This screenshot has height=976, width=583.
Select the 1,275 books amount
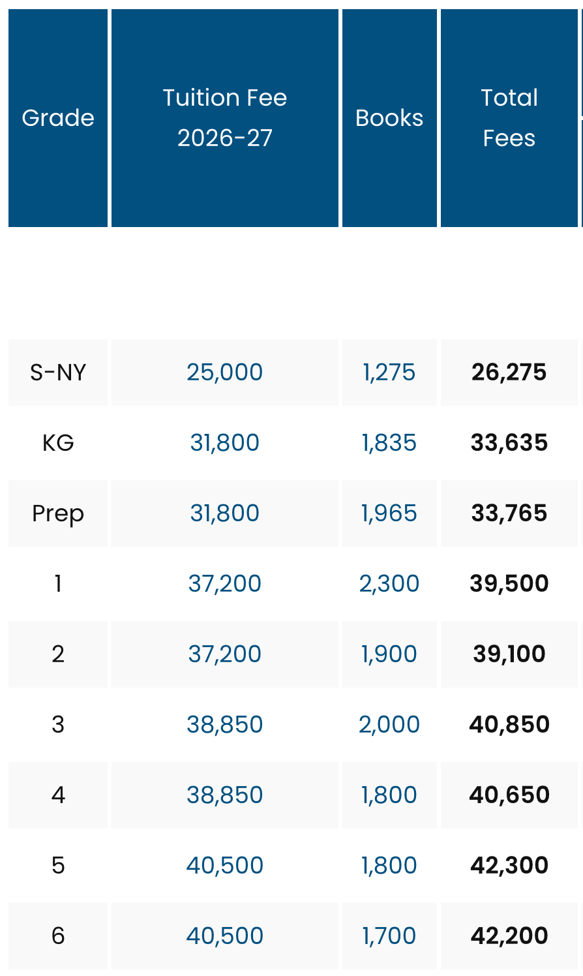point(389,373)
